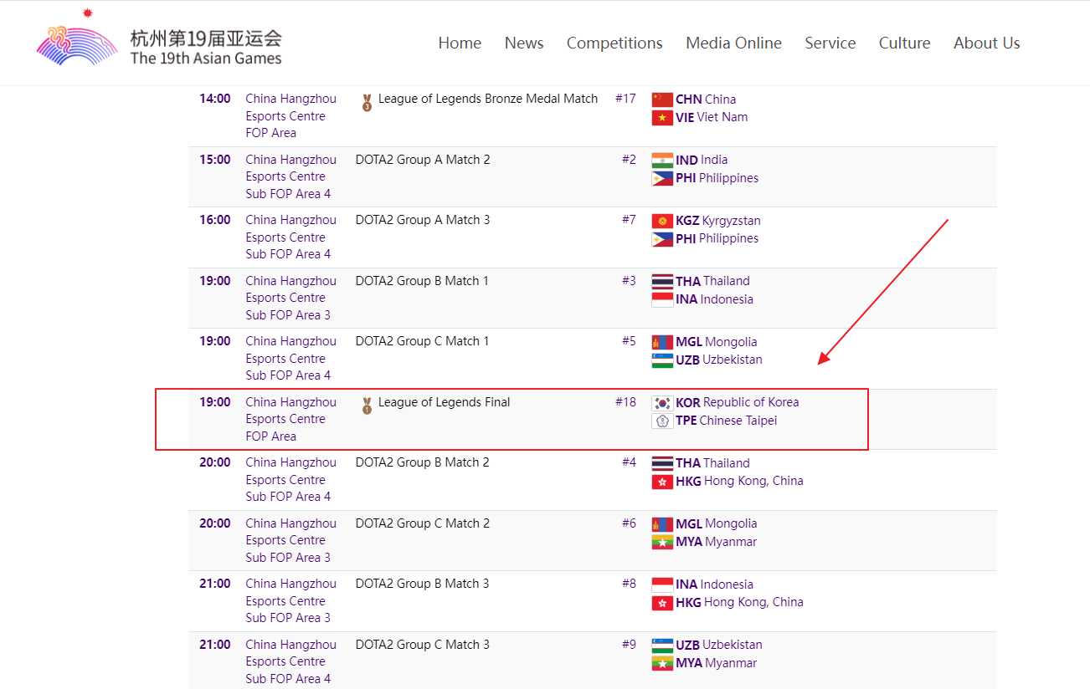The image size is (1090, 689).
Task: Click DOTA2 Group B Match 3 text
Action: click(x=423, y=584)
